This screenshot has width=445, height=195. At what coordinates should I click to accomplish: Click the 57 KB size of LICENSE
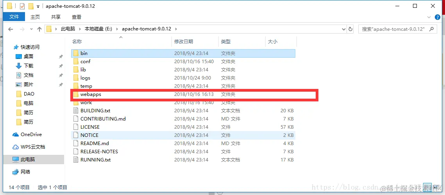pos(287,127)
